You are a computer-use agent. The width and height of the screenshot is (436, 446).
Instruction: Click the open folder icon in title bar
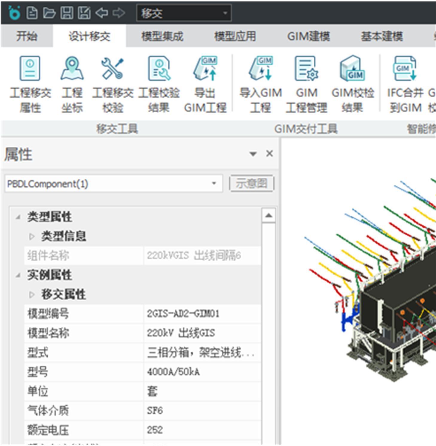(49, 13)
